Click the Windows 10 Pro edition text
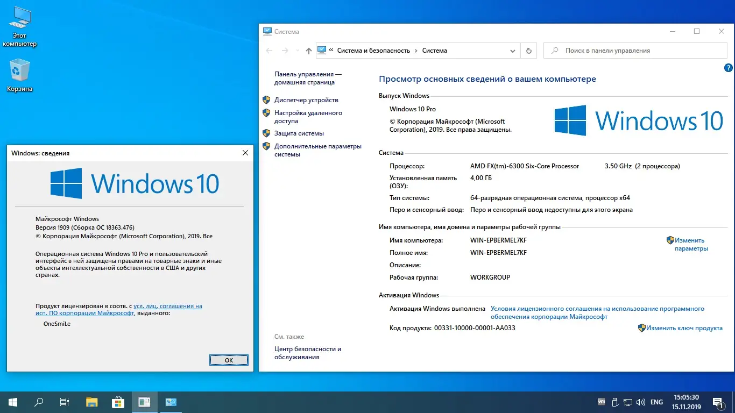Viewport: 735px width, 413px height. click(x=413, y=109)
